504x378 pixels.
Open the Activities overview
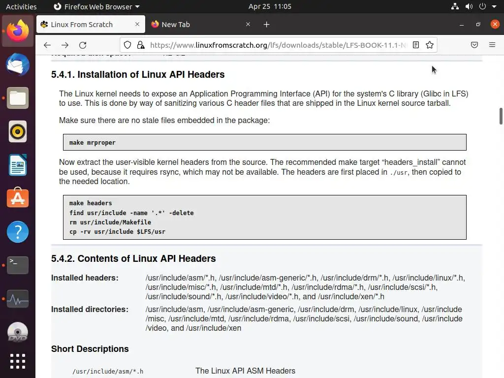point(21,6)
